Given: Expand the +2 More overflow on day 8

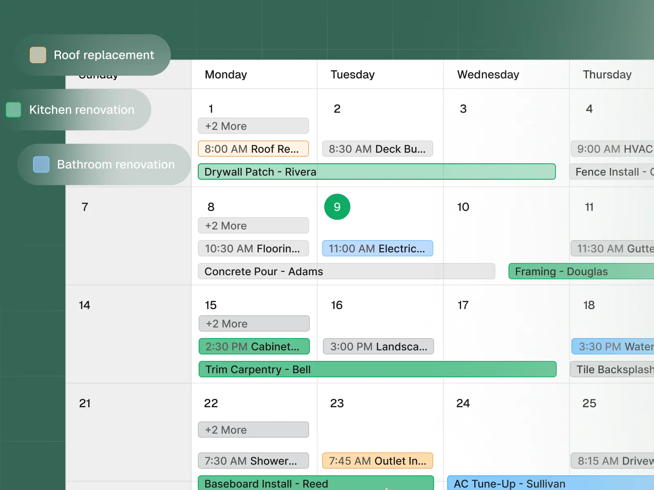Looking at the screenshot, I should click(x=253, y=225).
